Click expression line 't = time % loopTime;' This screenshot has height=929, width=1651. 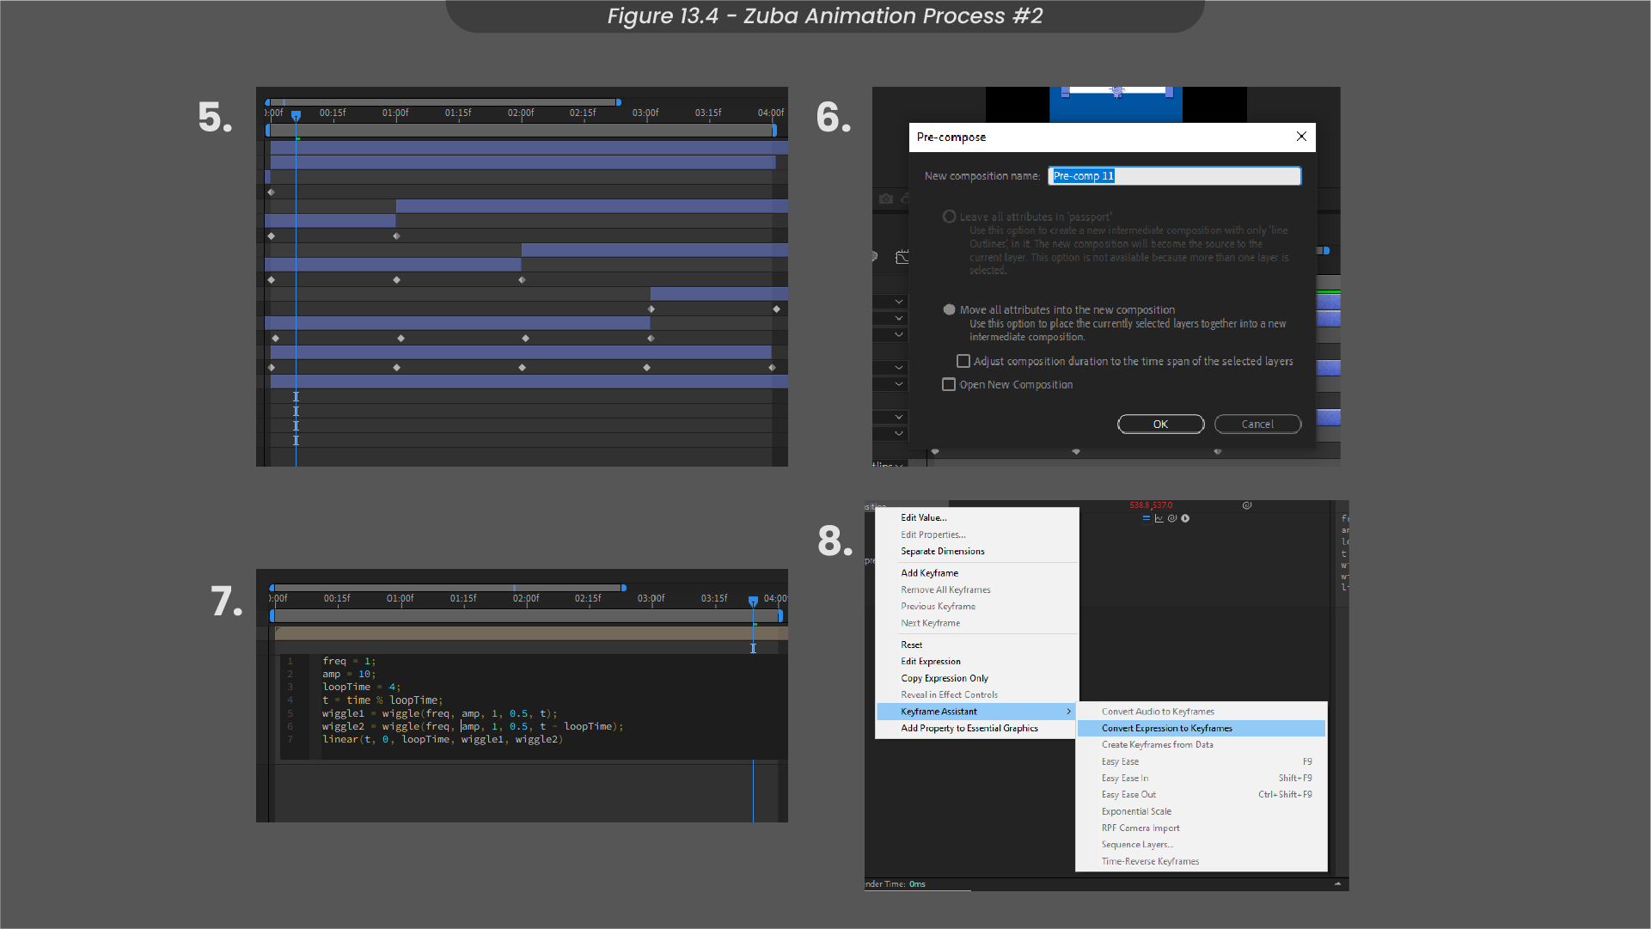click(382, 700)
